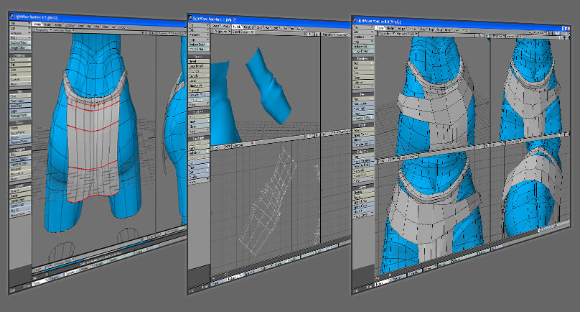Click the LightWave app icon in the middle window's title bar

(190, 17)
